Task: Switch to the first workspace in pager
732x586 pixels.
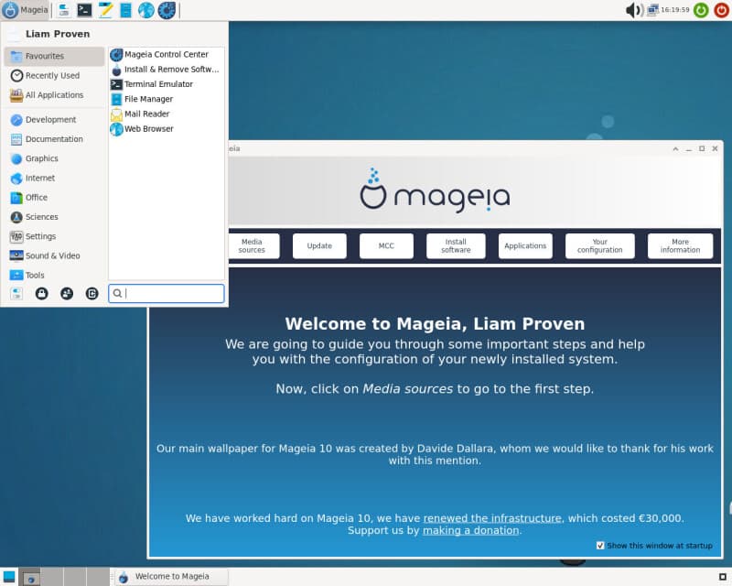Action: click(x=29, y=577)
